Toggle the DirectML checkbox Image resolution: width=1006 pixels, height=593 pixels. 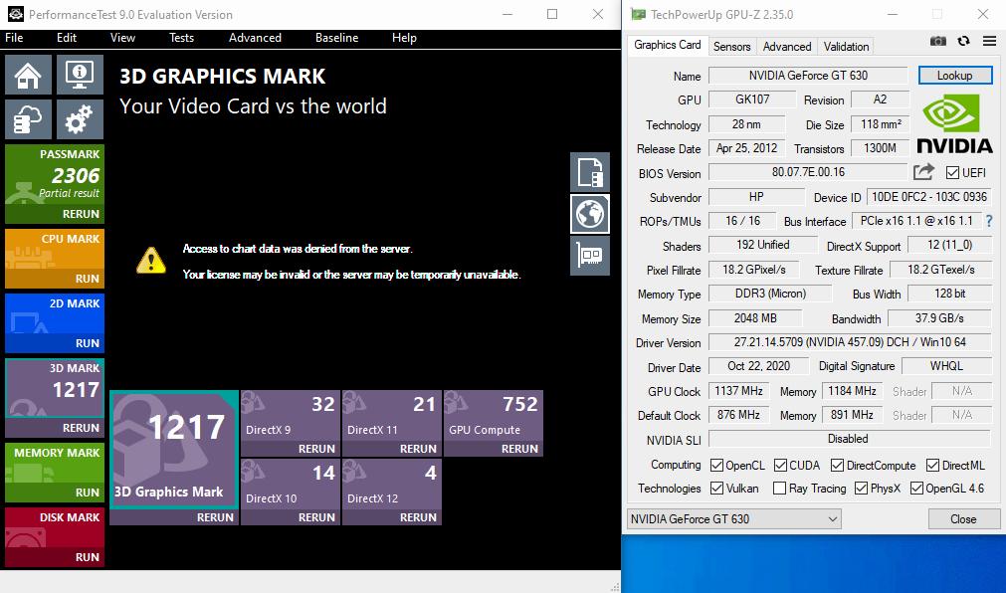[x=932, y=466]
